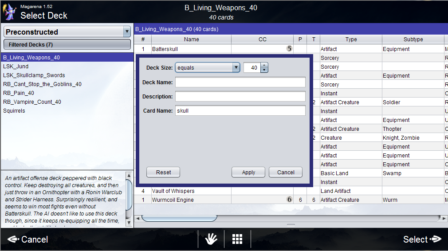The image size is (448, 251).
Task: Cancel the filter dialog
Action: (x=285, y=173)
